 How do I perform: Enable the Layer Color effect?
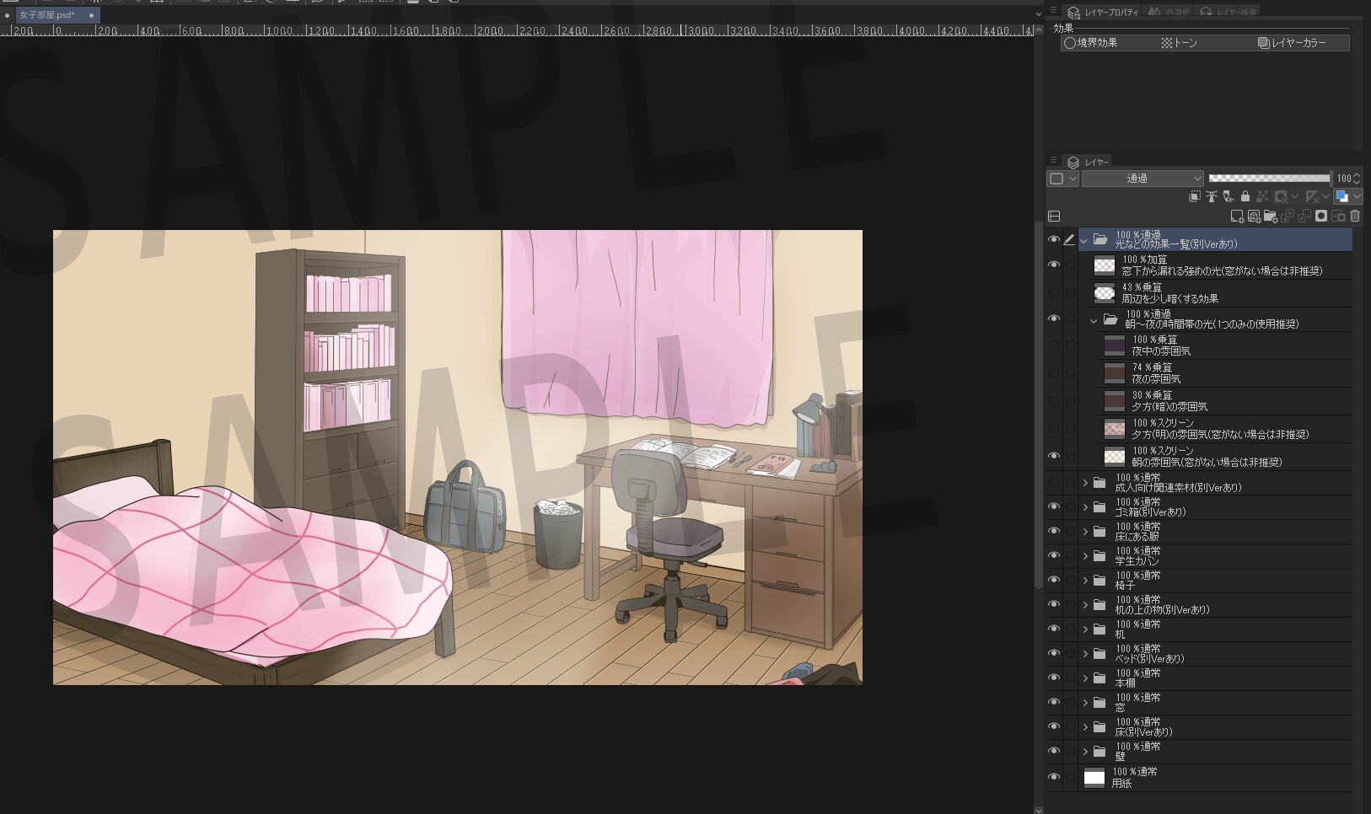(x=1291, y=43)
